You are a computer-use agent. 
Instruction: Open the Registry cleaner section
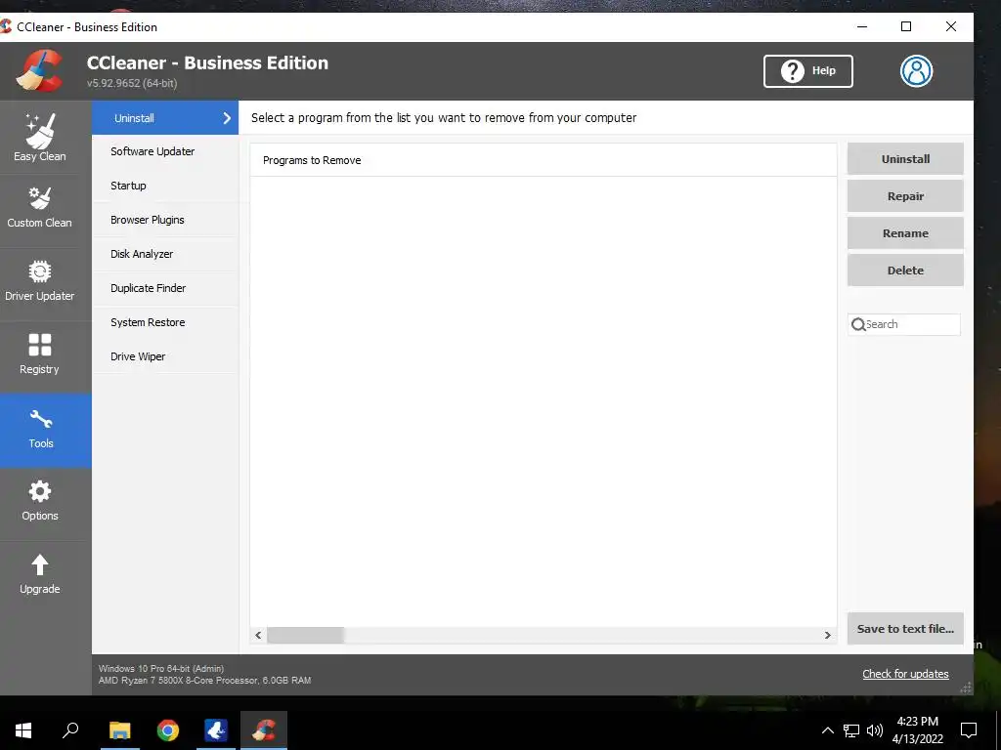[x=39, y=354]
